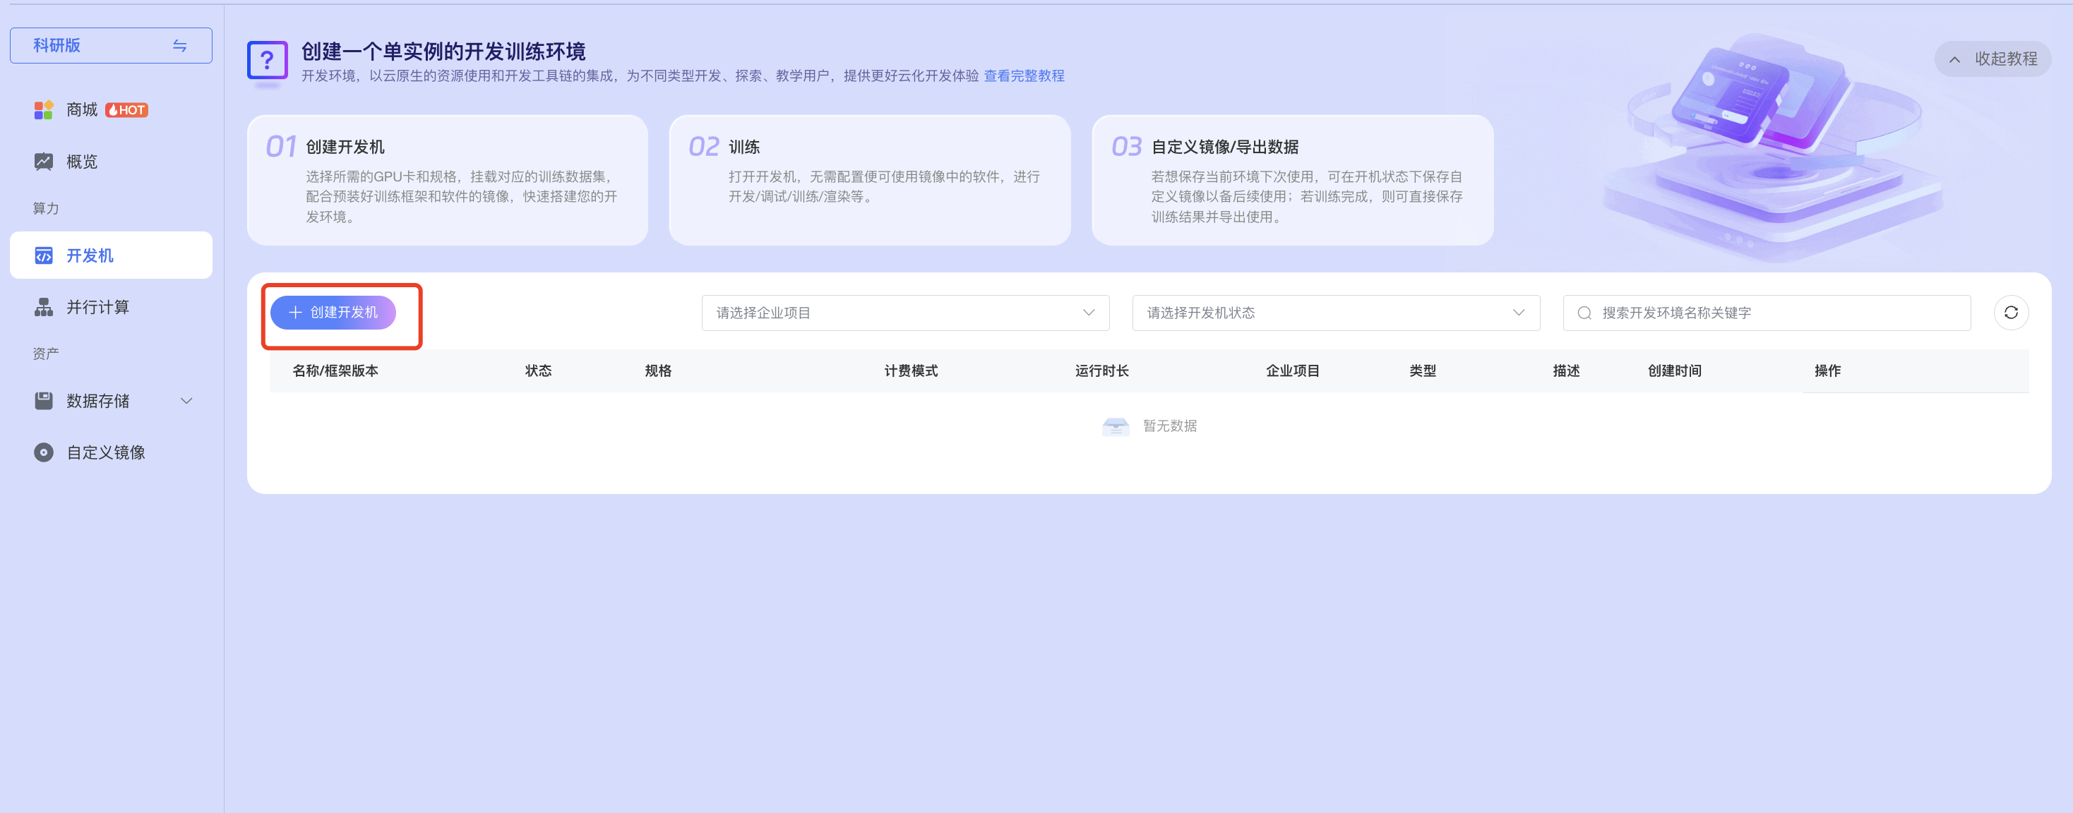2073x813 pixels.
Task: Open the 请选择企业项目 dropdown
Action: point(905,313)
